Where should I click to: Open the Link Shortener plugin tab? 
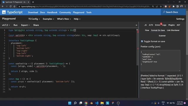(x=173, y=30)
